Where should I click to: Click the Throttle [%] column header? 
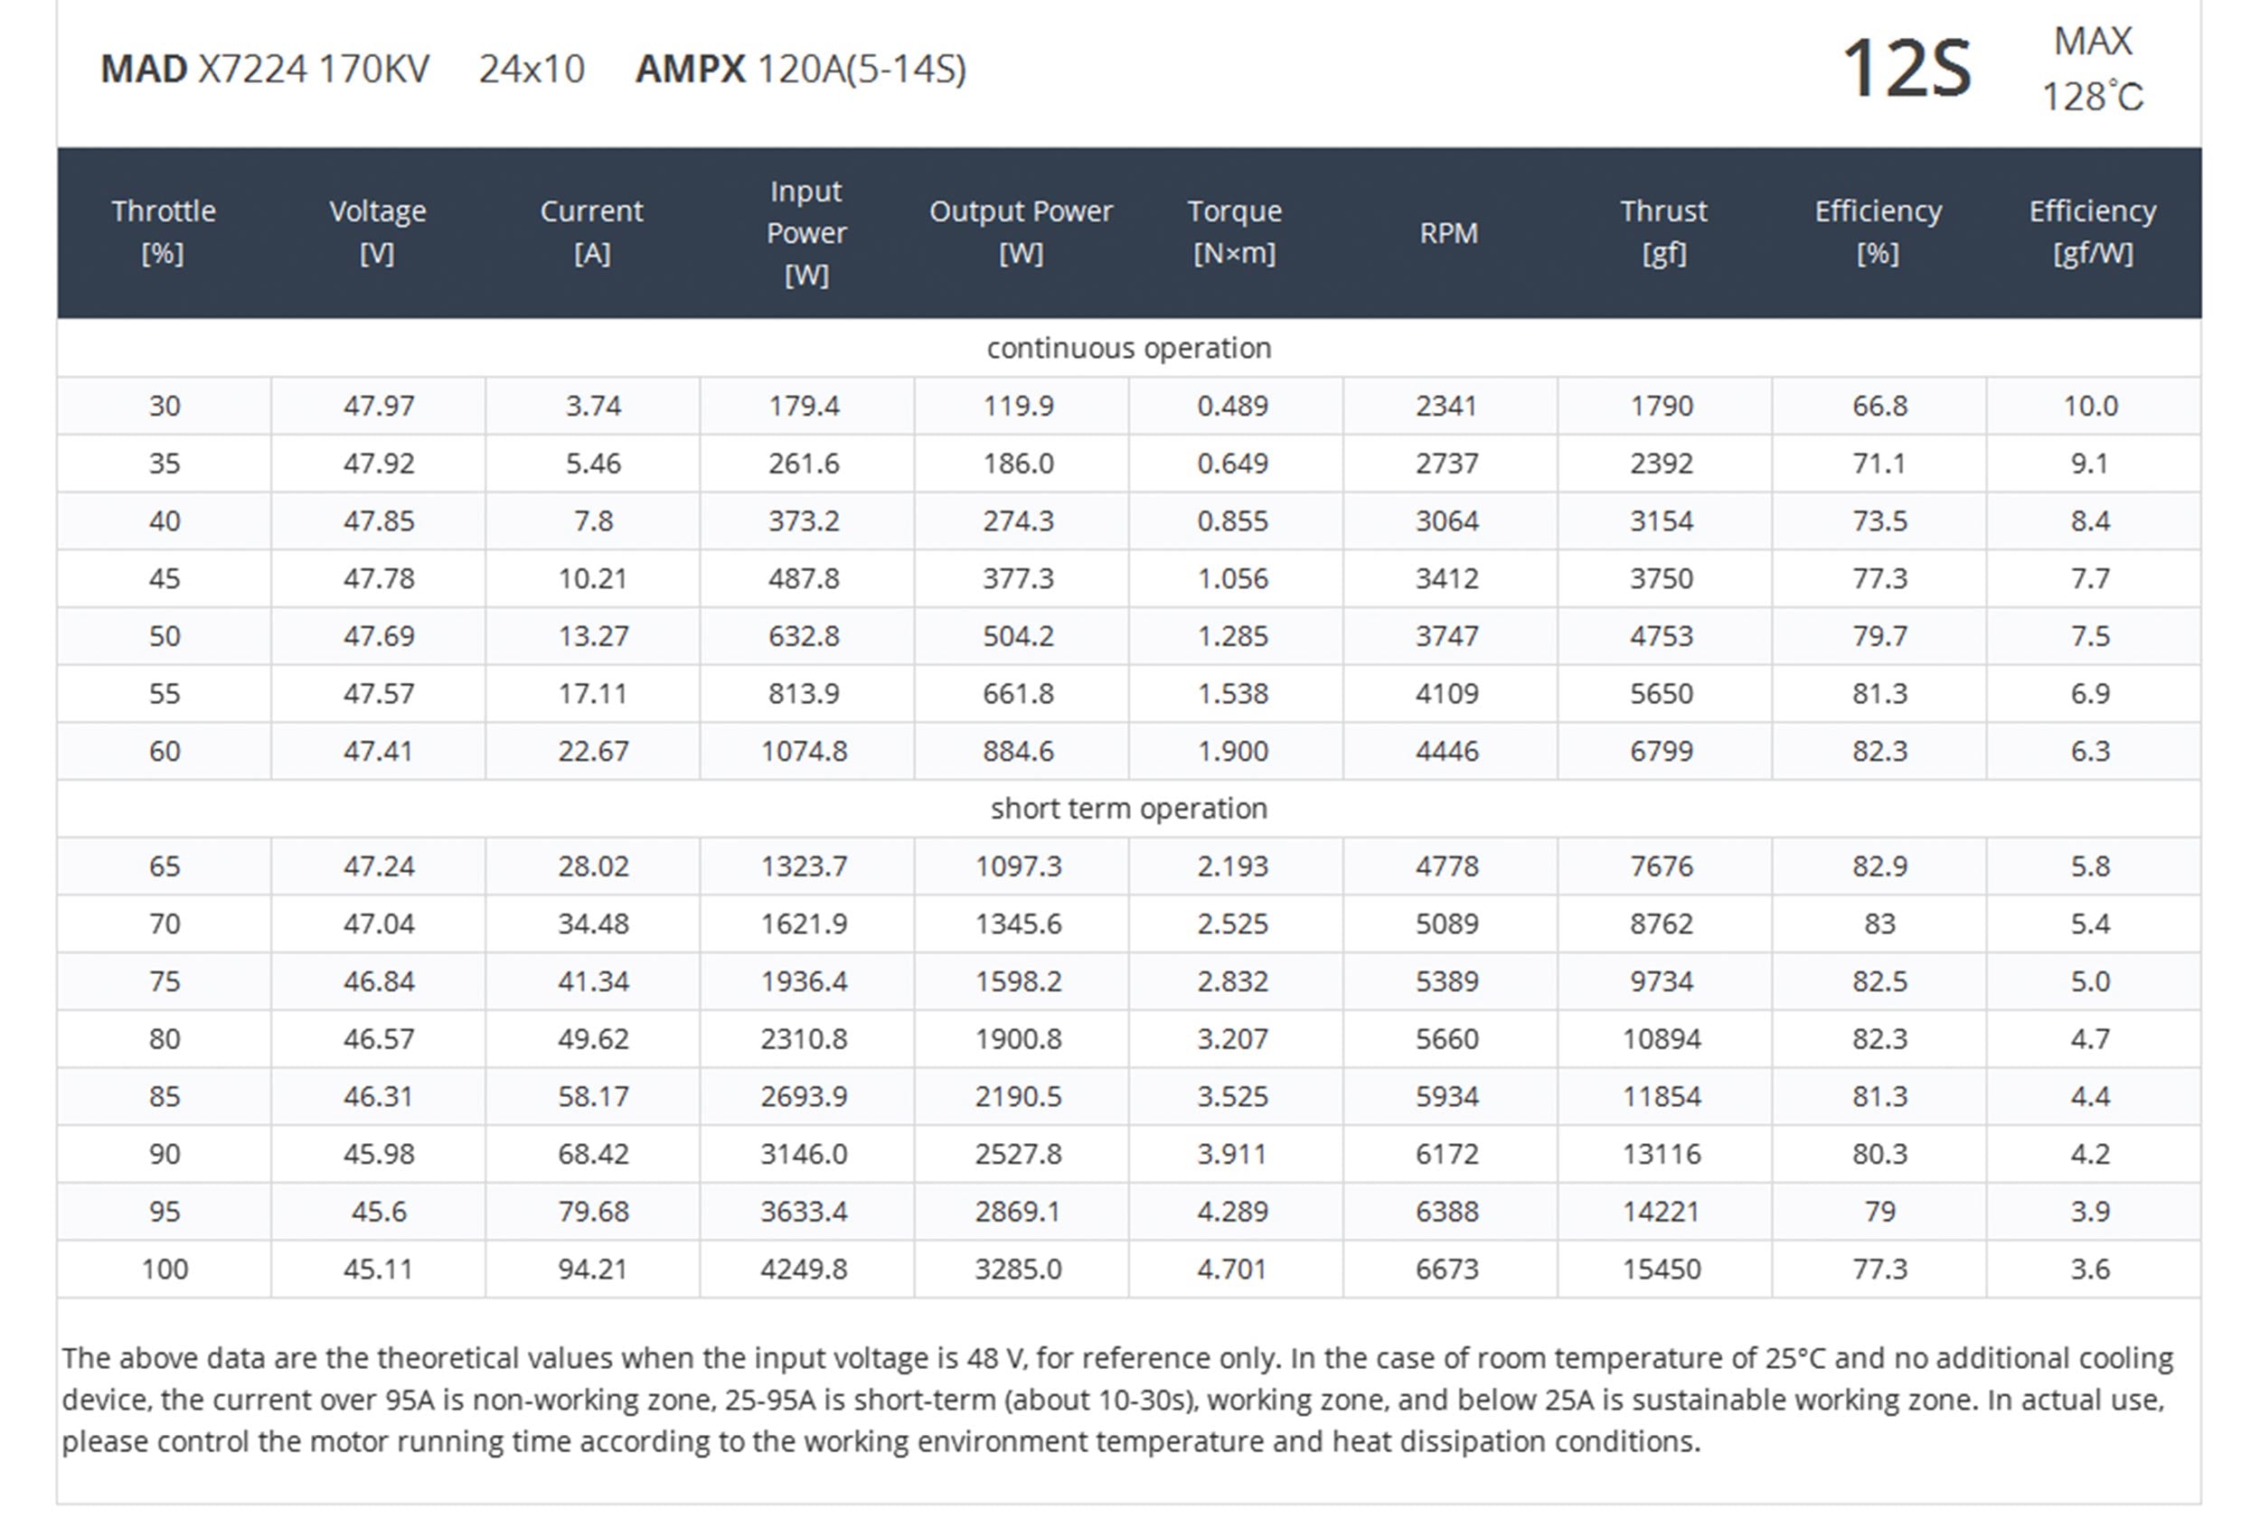pyautogui.click(x=164, y=232)
